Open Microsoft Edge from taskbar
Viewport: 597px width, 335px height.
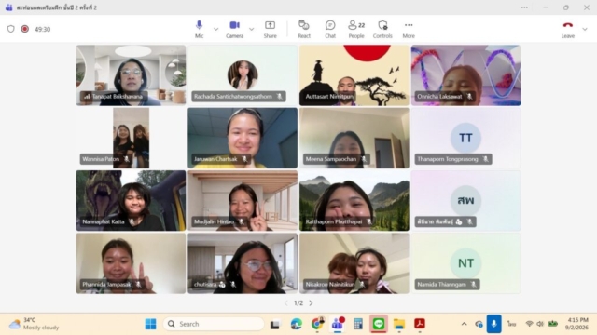(x=297, y=324)
